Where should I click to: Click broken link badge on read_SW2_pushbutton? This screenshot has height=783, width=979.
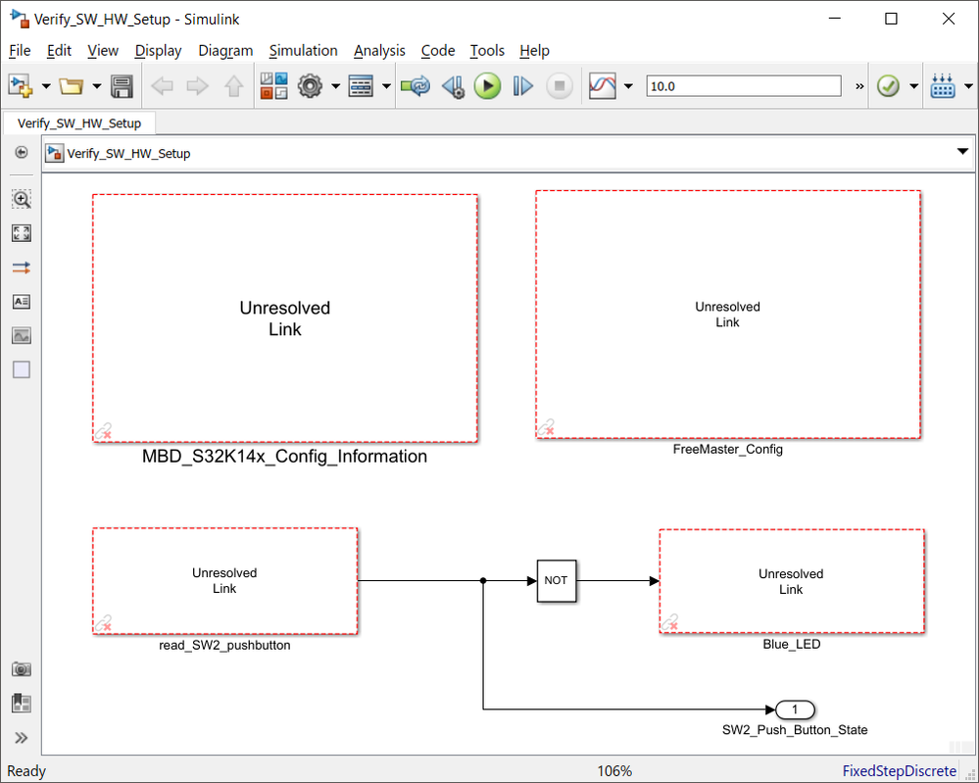tap(103, 623)
